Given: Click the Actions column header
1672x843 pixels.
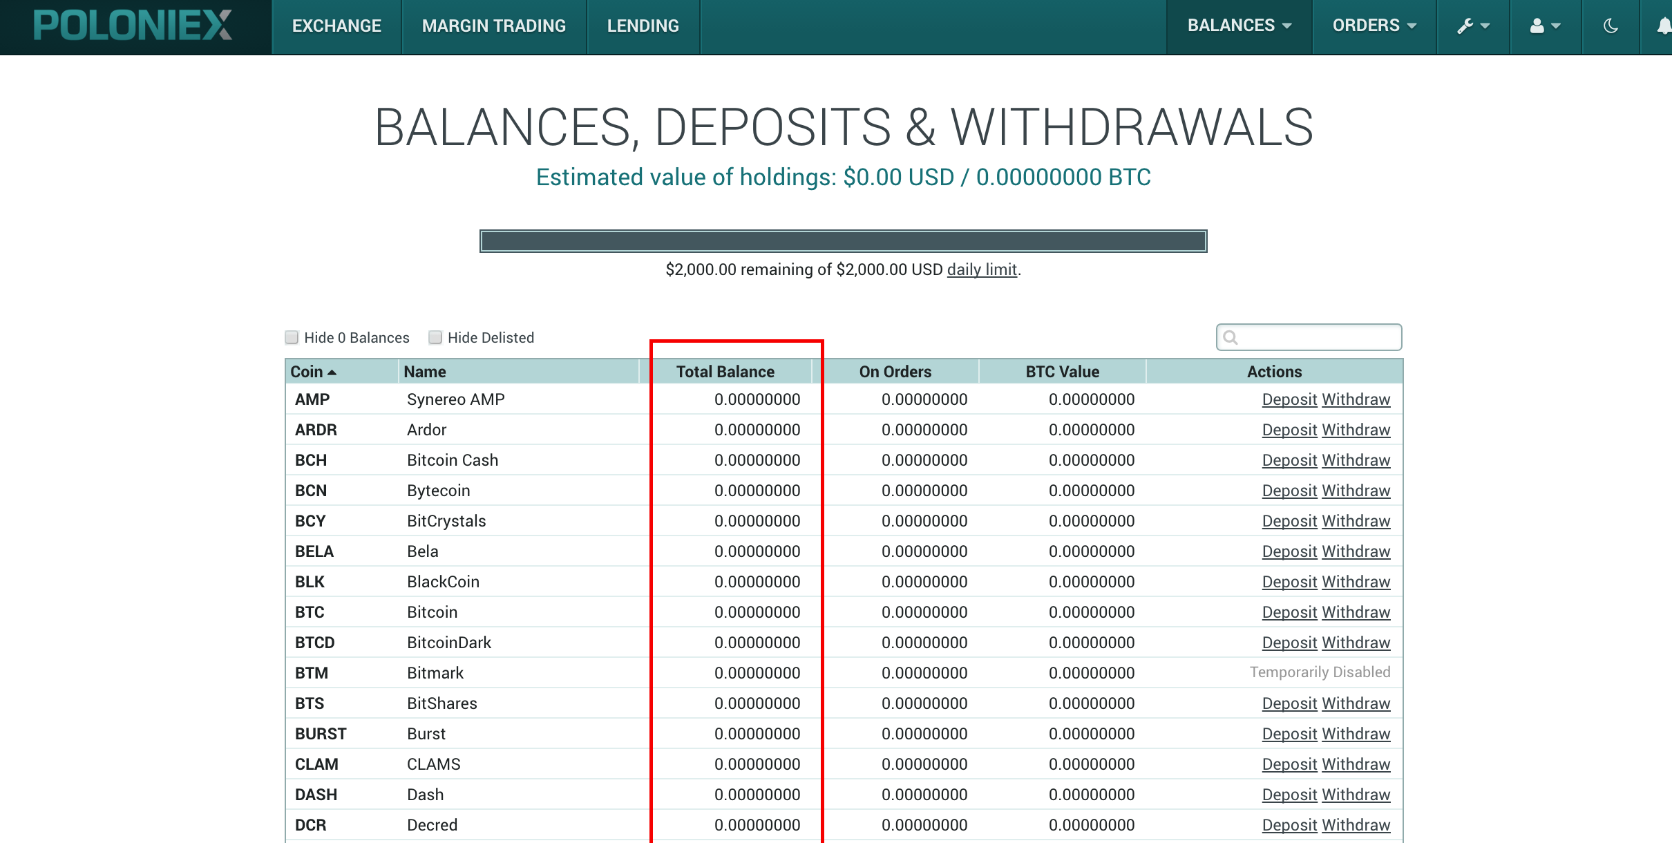Looking at the screenshot, I should click(1274, 372).
